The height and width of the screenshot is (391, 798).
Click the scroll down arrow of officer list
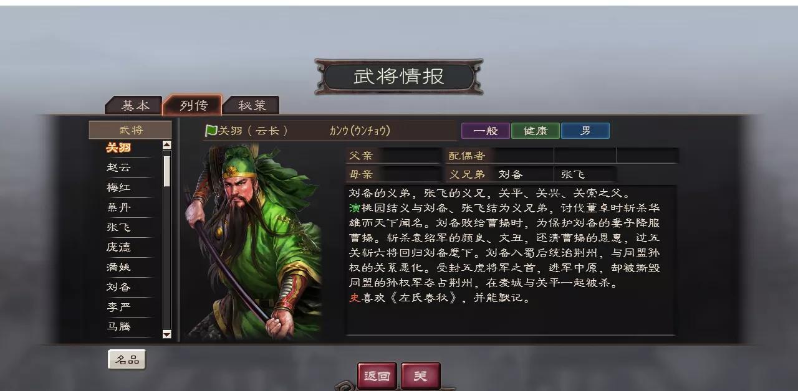pos(166,334)
